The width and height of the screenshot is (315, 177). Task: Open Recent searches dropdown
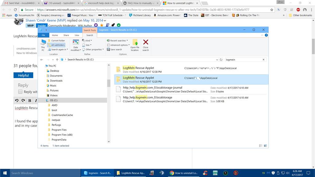tap(117, 41)
